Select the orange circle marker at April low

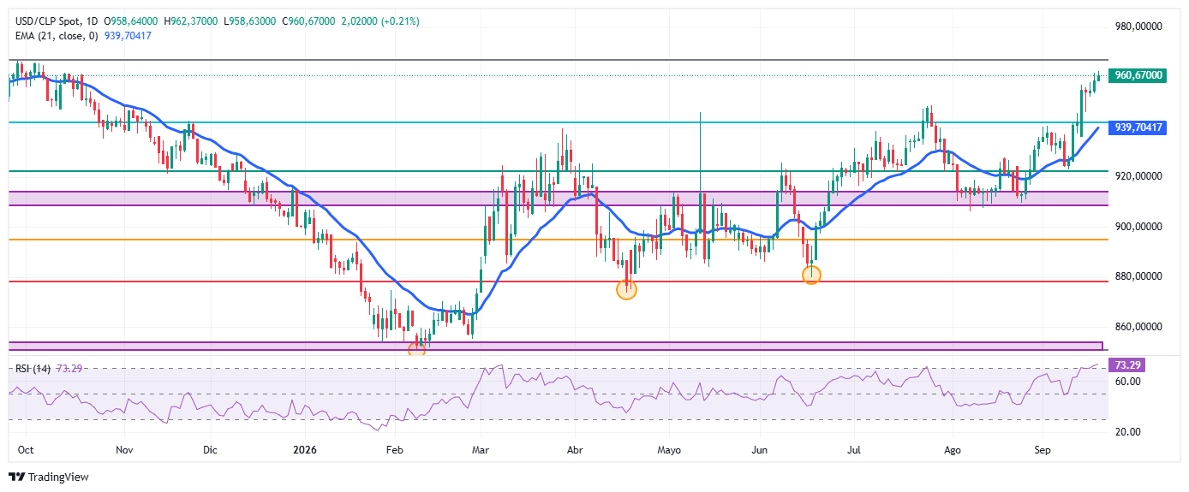point(627,289)
